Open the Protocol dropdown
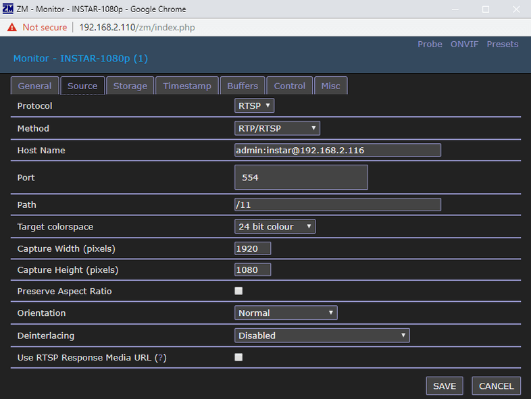 click(x=254, y=106)
